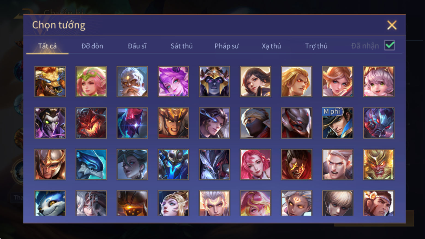Choose the blue shark creature hero
The height and width of the screenshot is (239, 425).
(x=91, y=165)
